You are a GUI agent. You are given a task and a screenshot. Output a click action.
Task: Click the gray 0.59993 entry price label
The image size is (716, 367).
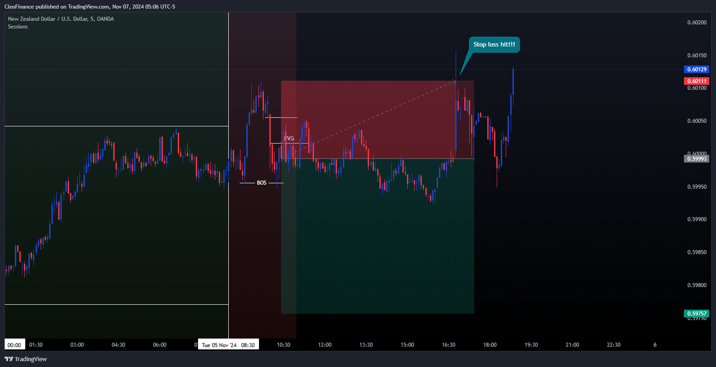697,159
